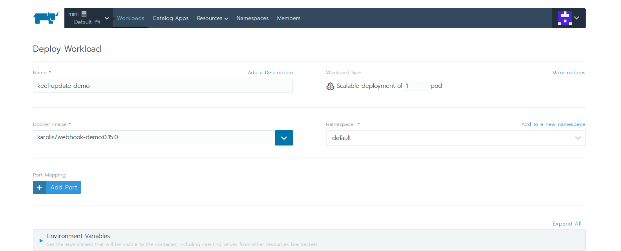Image resolution: width=621 pixels, height=251 pixels.
Task: Expand the Environment Variables section
Action: [41, 240]
